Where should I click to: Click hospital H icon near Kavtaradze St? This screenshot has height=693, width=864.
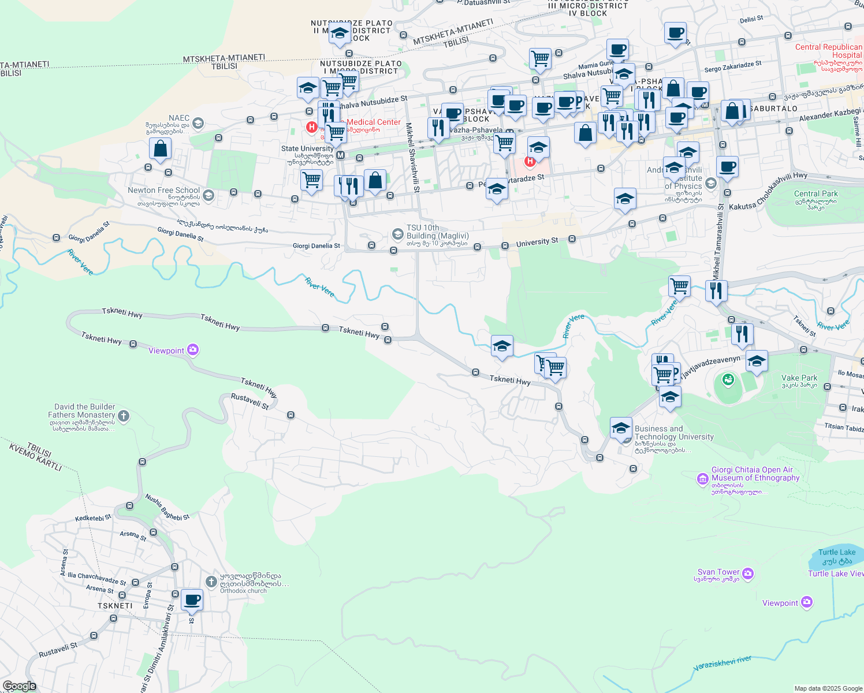point(530,162)
